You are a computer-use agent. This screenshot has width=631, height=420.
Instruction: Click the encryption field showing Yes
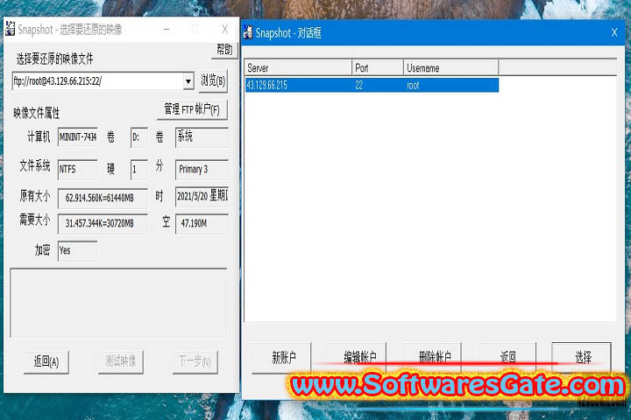(x=78, y=251)
